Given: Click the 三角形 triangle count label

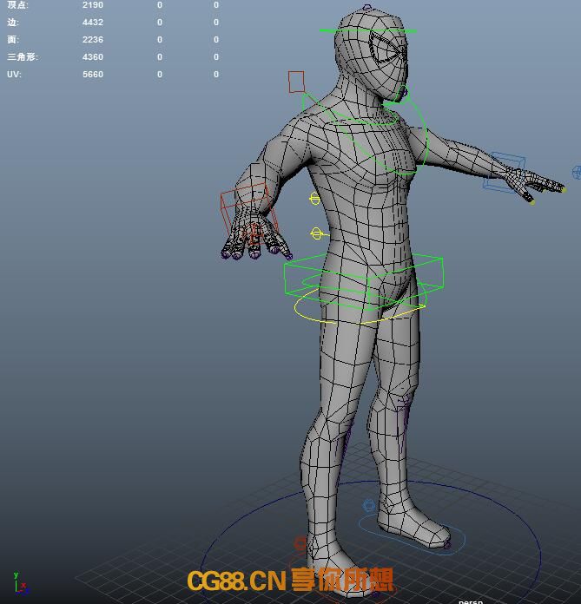Looking at the screenshot, I should (23, 56).
